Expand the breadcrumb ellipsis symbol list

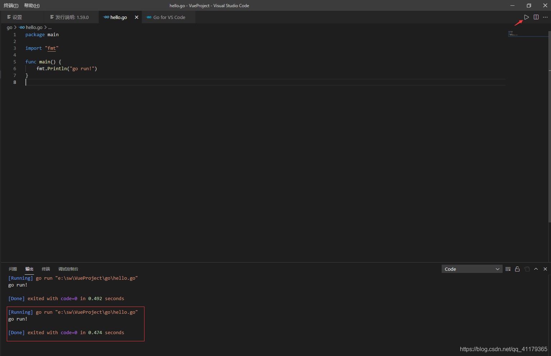pyautogui.click(x=50, y=27)
